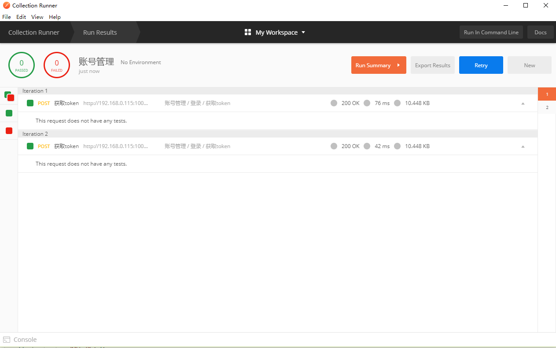This screenshot has height=348, width=556.
Task: Click green status square in Iteration 2 request
Action: click(x=30, y=146)
